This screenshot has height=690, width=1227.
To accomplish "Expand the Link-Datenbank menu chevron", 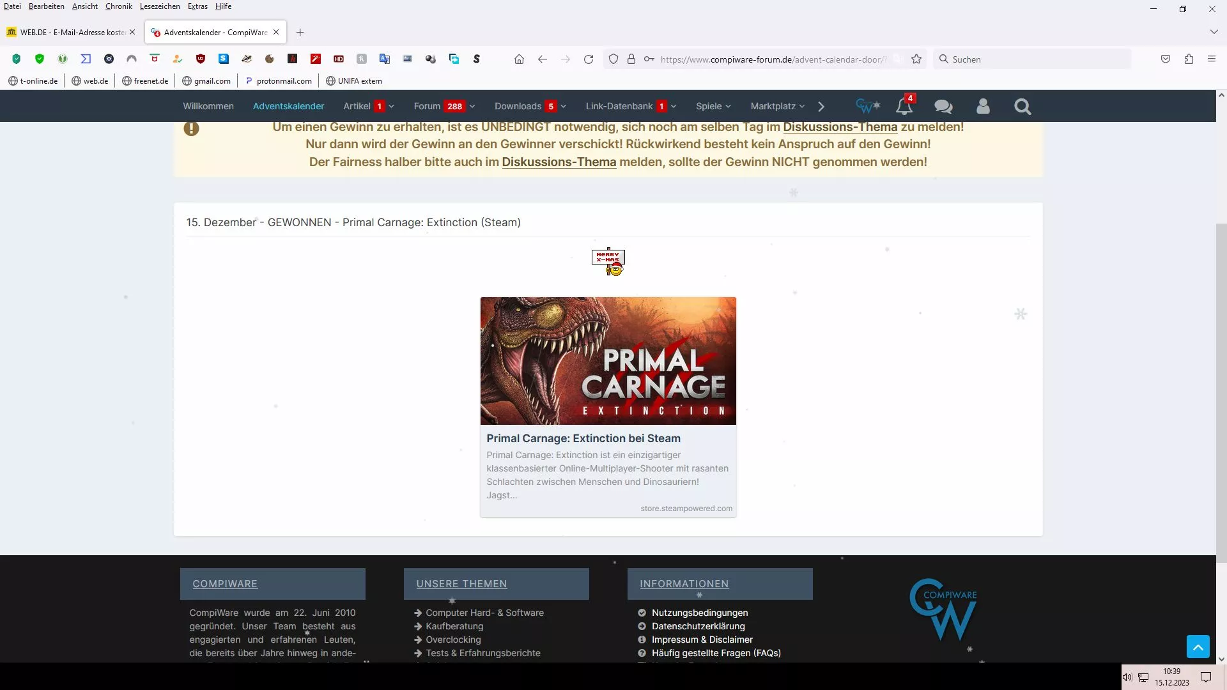I will 674,107.
